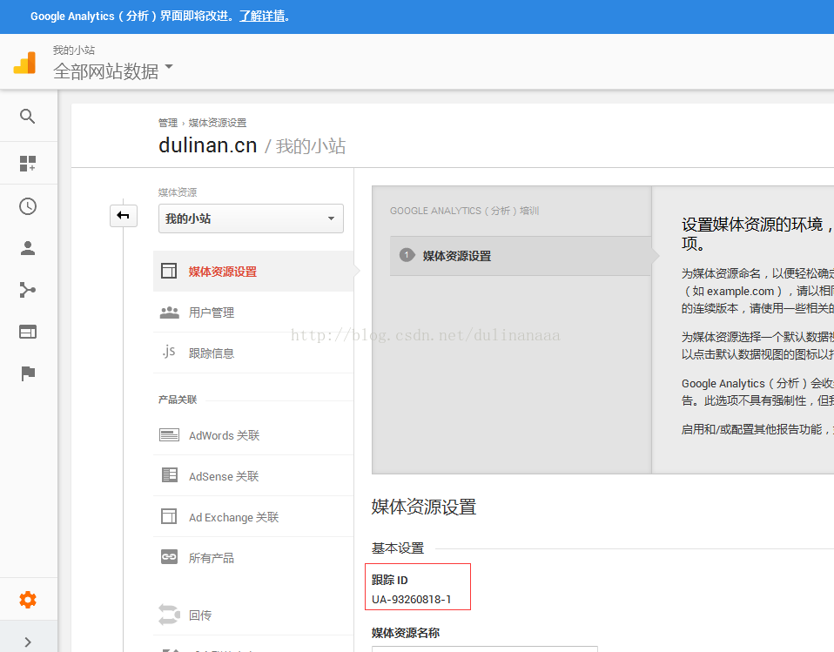Open the 我的小站 property dropdown
Screen dimensions: 834x652
click(x=251, y=218)
